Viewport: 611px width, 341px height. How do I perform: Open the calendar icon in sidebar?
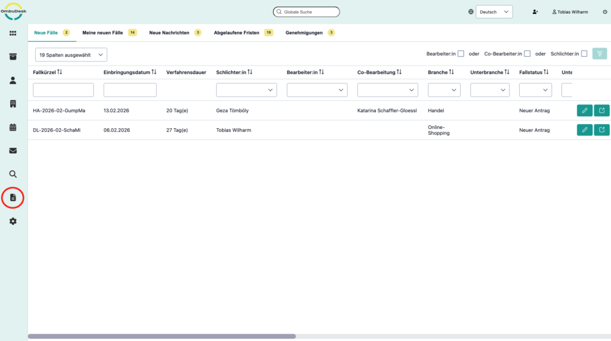[13, 128]
